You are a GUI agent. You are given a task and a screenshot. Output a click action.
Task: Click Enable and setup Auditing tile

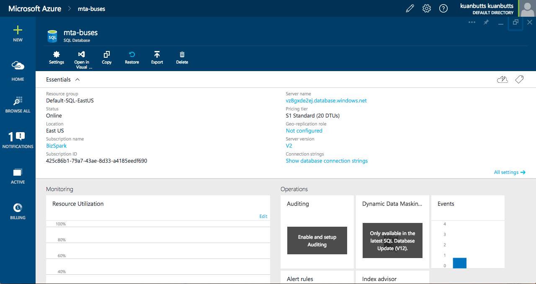[317, 241]
